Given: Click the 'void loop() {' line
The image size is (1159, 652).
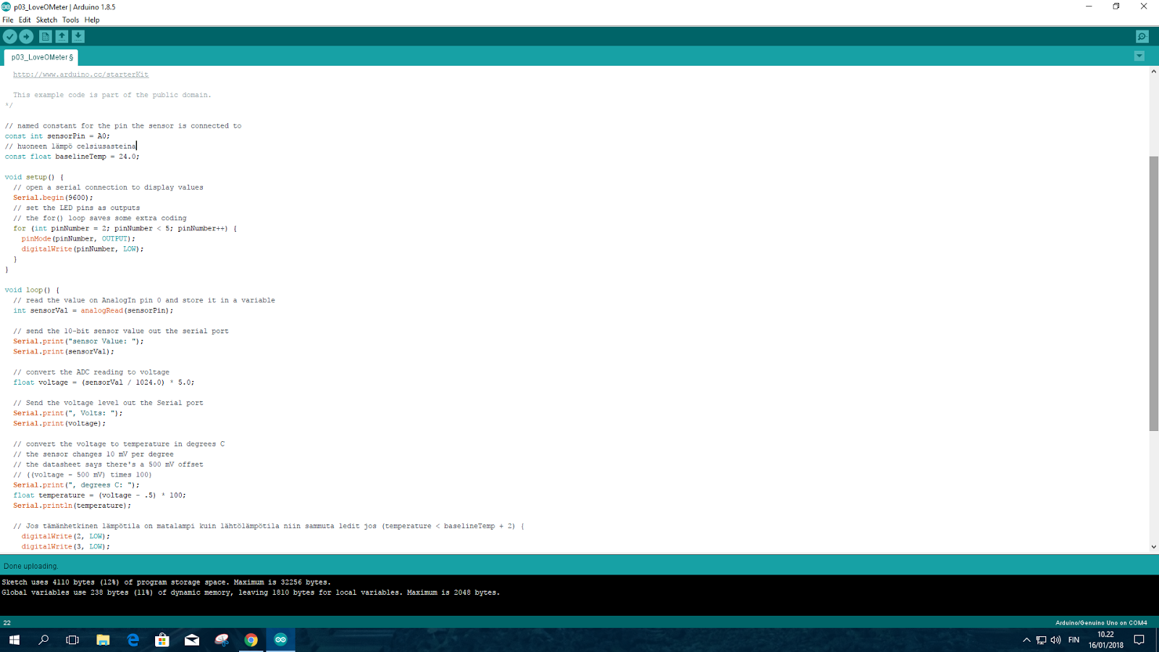Looking at the screenshot, I should tap(32, 290).
